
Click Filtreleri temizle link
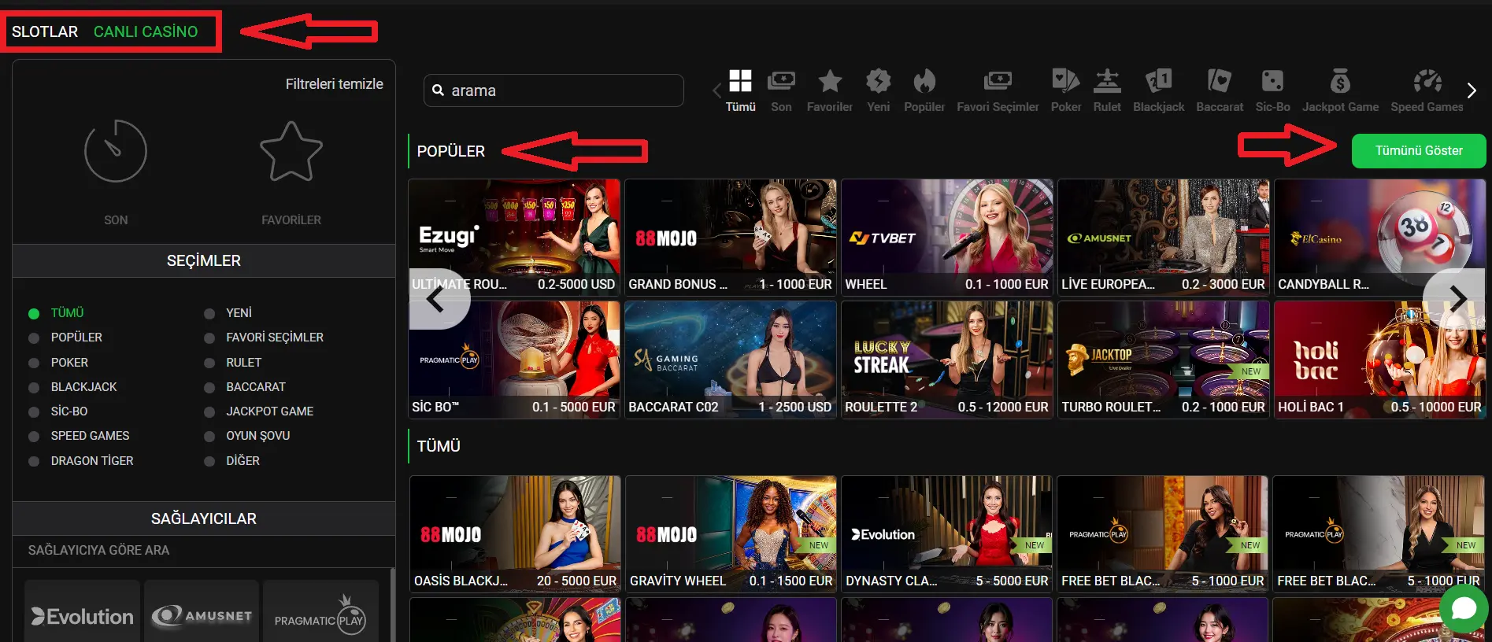click(334, 84)
